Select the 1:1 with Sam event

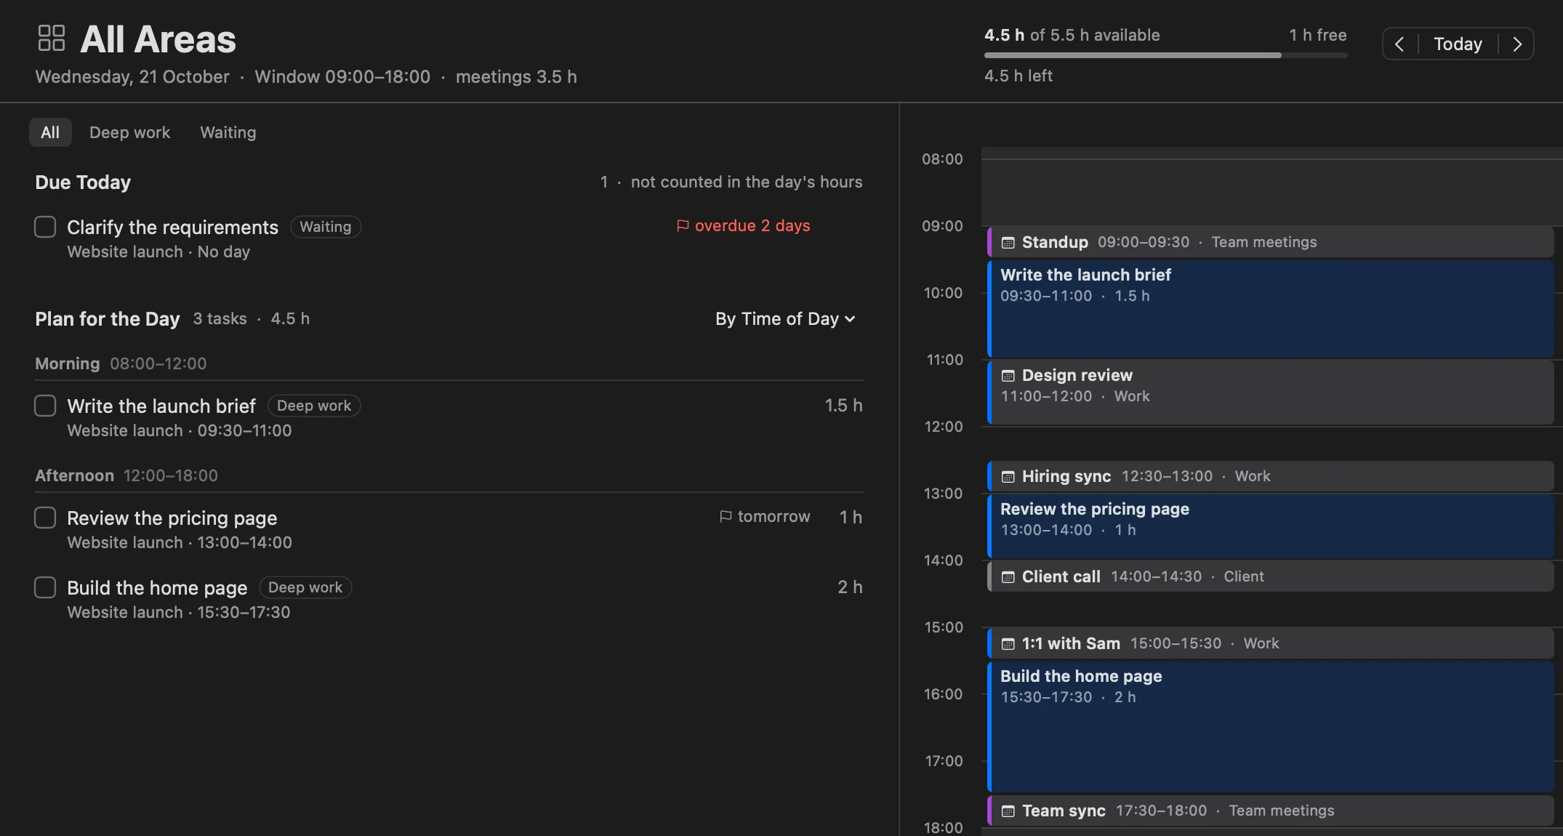pyautogui.click(x=1271, y=643)
